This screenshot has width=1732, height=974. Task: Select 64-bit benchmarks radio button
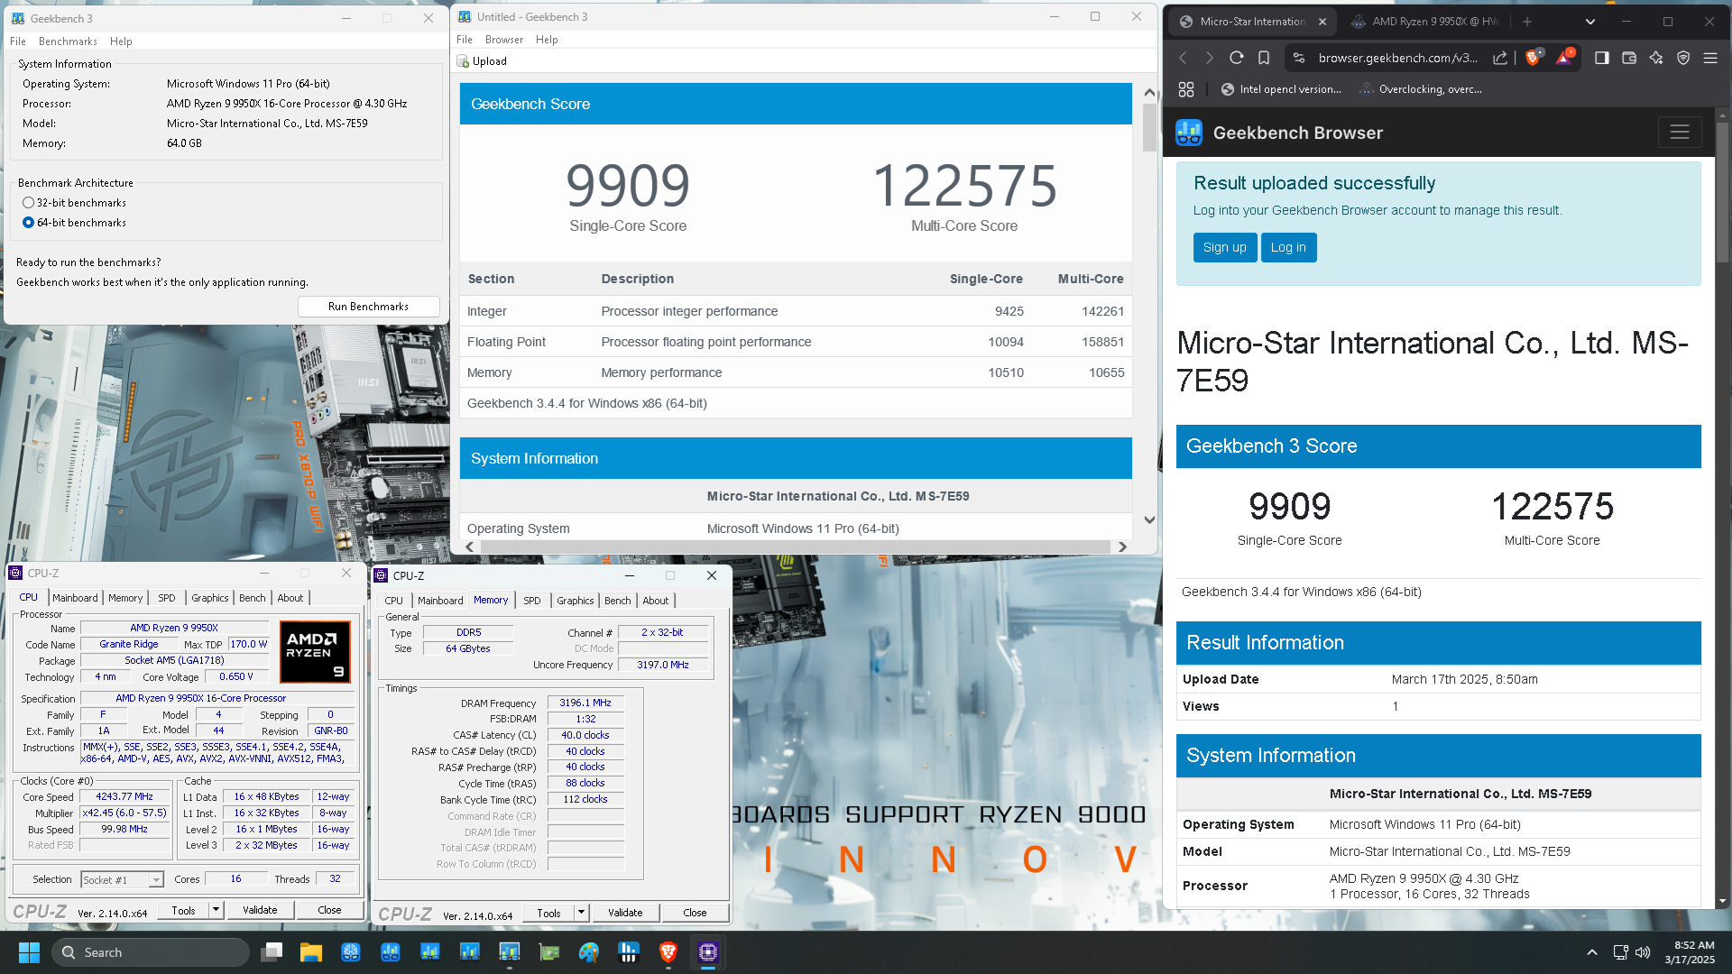29,223
